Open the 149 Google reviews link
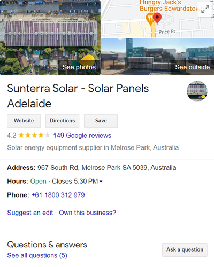Screen dimensions: 214x267 pyautogui.click(x=82, y=136)
